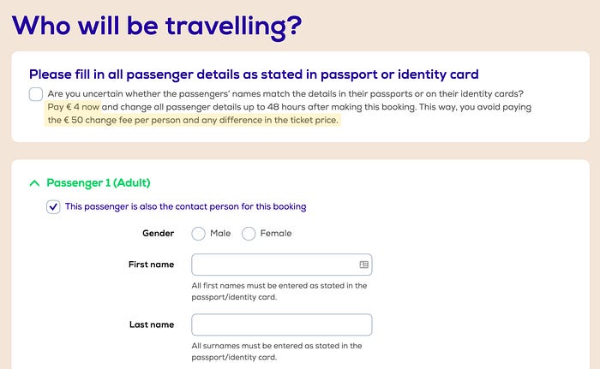Click the contact person checkbox's text label

coord(185,206)
